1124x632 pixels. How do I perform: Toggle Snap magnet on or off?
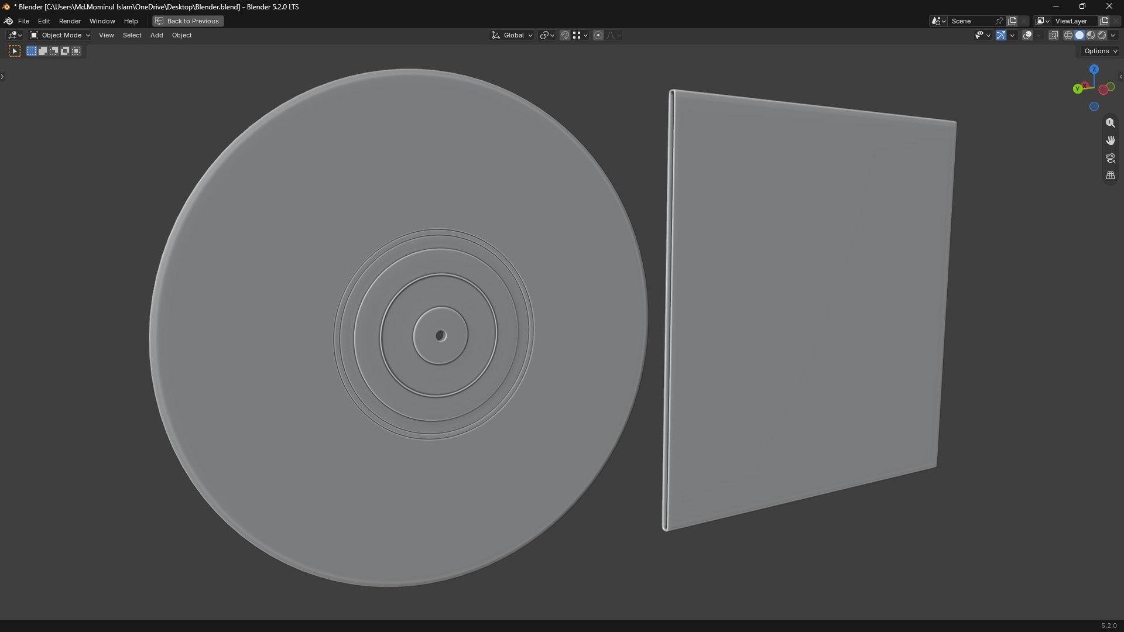pos(564,36)
